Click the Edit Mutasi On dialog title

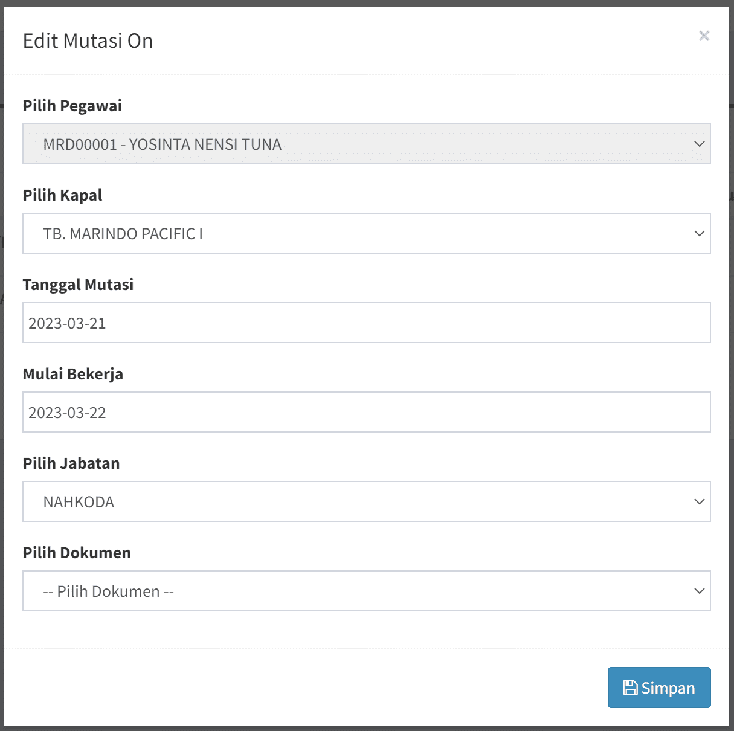click(88, 41)
